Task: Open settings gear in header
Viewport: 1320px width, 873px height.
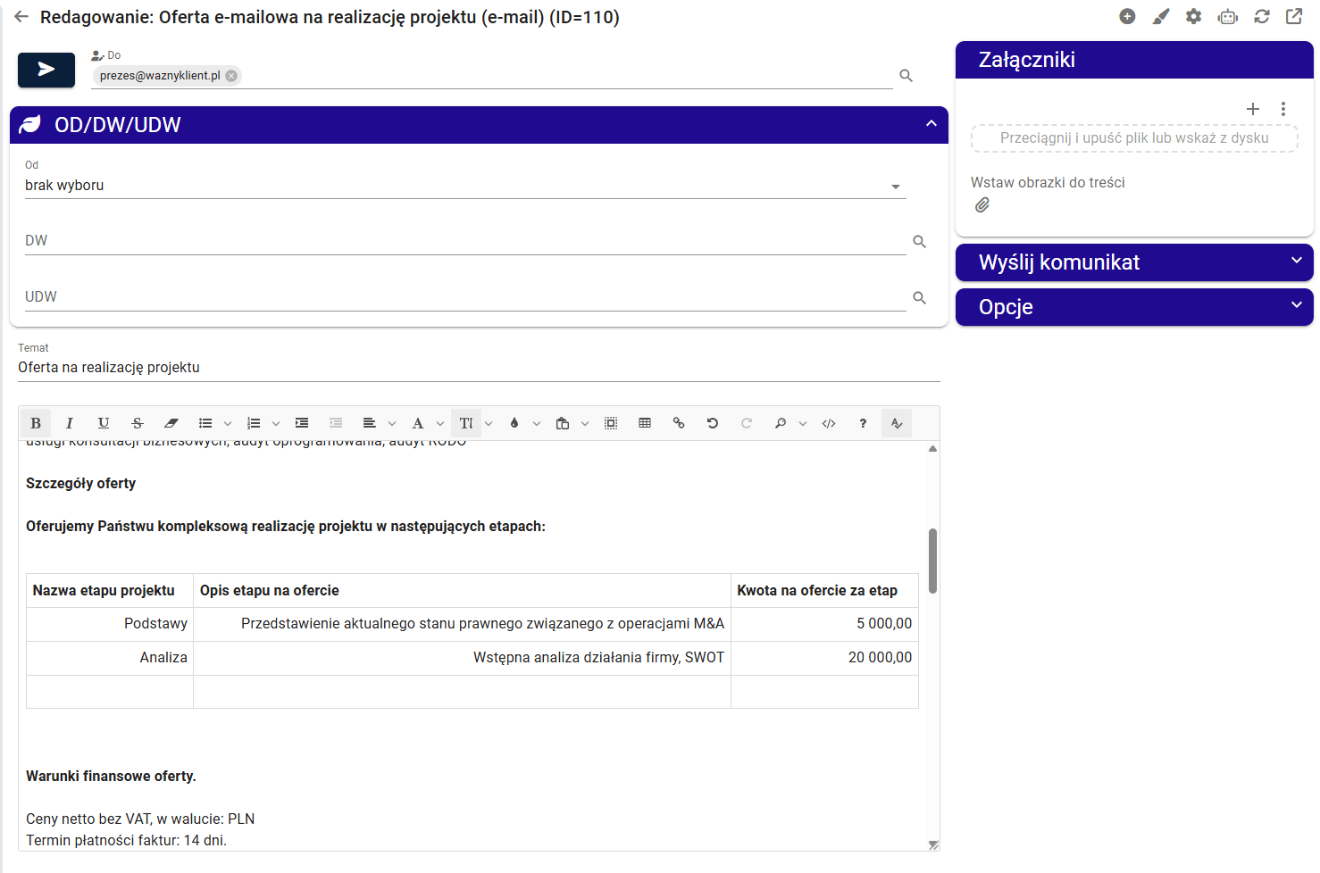Action: (x=1194, y=17)
